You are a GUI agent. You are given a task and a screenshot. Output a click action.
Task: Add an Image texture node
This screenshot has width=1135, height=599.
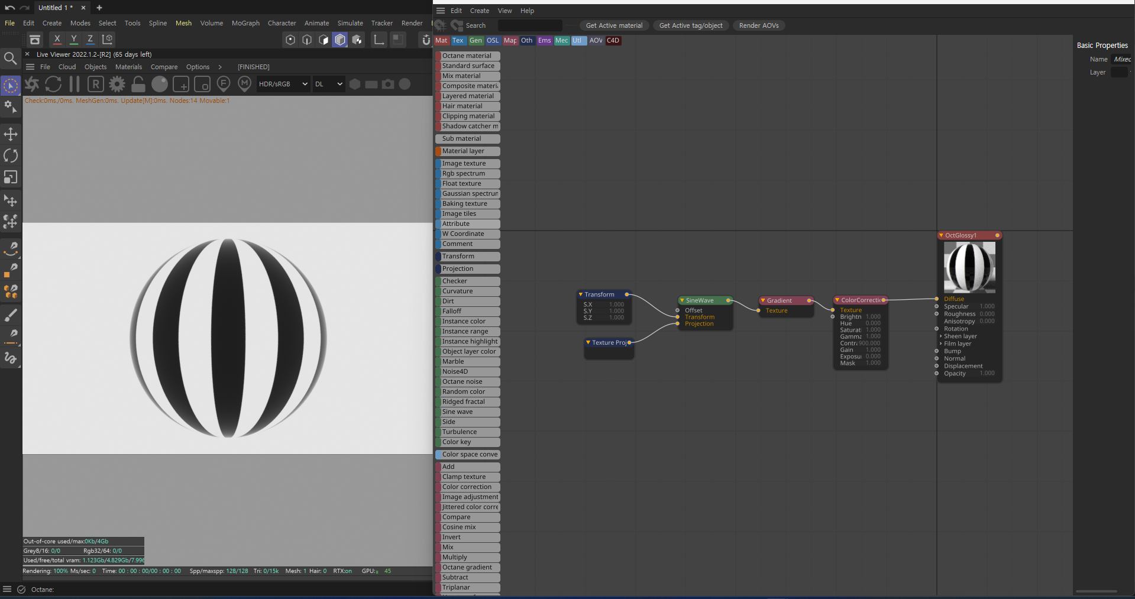[x=468, y=163]
